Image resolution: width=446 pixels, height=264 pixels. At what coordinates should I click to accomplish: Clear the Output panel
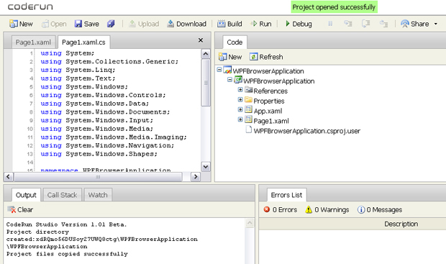tap(20, 209)
